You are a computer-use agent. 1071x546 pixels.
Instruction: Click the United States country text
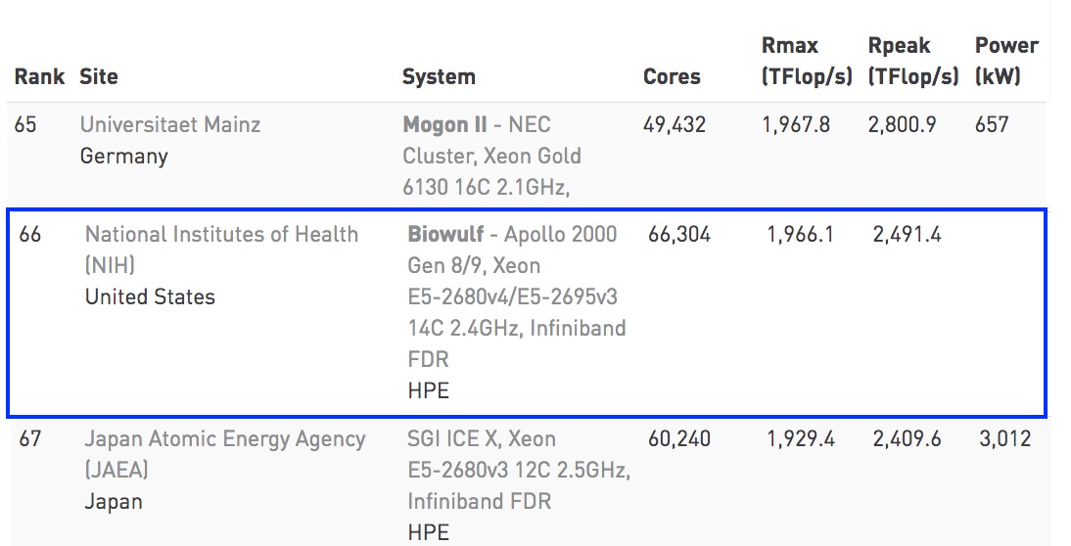150,297
